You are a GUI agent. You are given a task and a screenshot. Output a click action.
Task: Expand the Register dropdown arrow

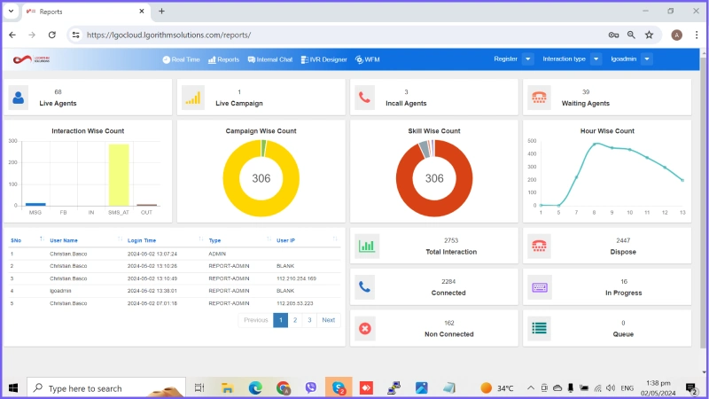[527, 59]
